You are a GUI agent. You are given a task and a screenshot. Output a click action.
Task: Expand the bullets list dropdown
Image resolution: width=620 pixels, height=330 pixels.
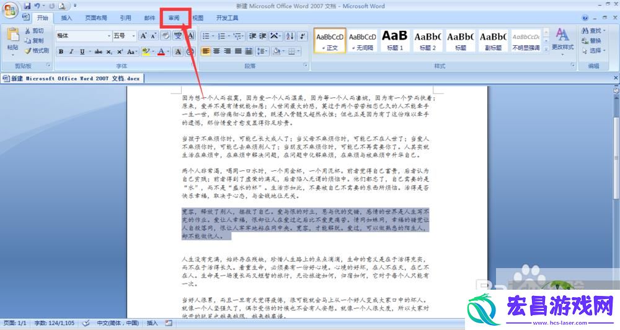(x=213, y=36)
